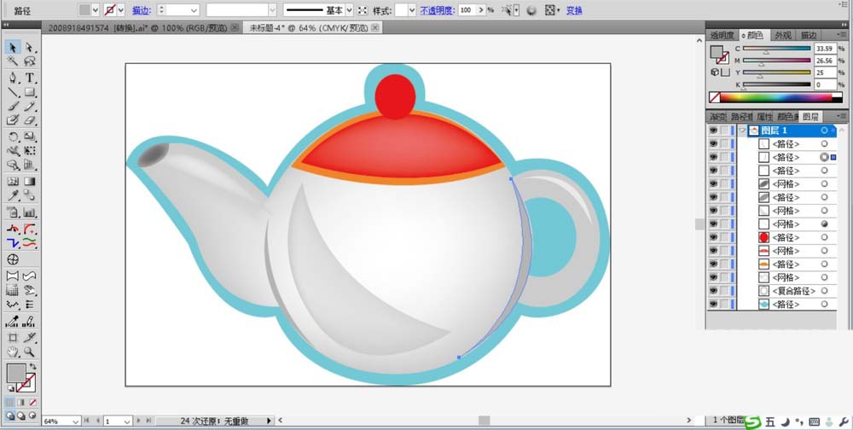Image resolution: width=853 pixels, height=430 pixels.
Task: Select the Column Graph tool
Action: (x=30, y=212)
